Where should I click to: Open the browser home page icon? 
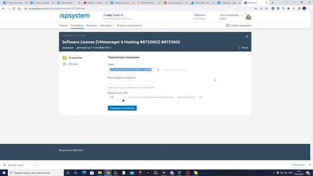point(19,9)
